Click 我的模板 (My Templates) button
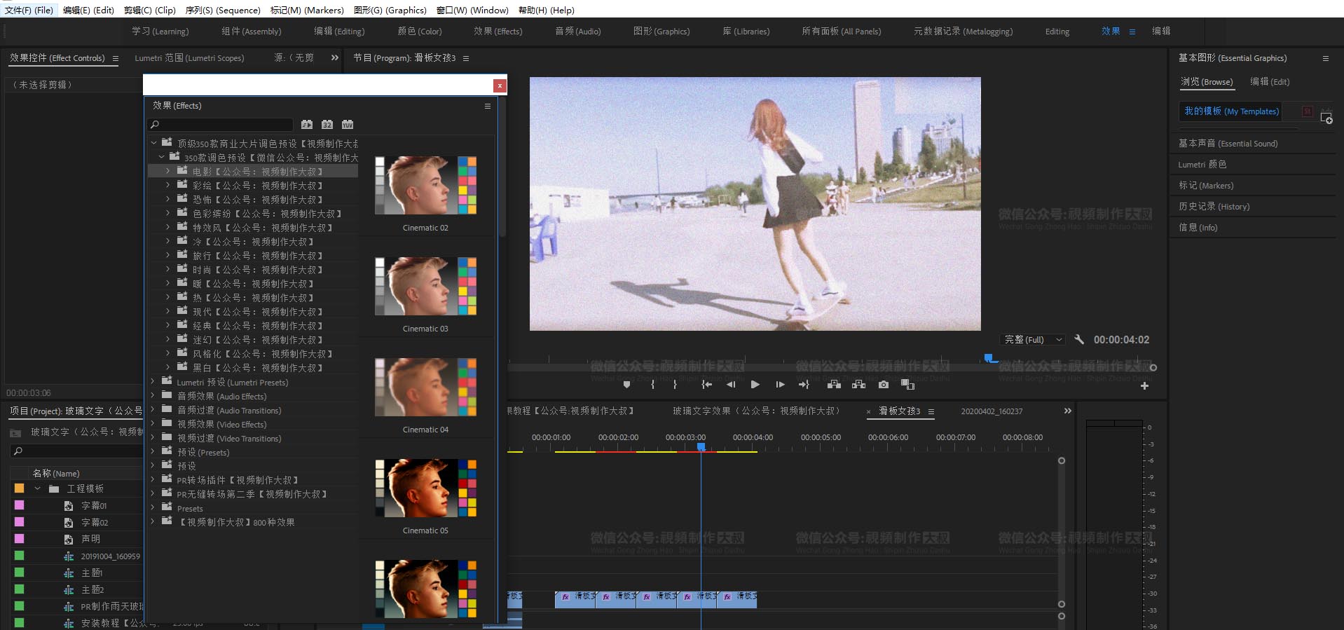1344x630 pixels. click(x=1230, y=111)
